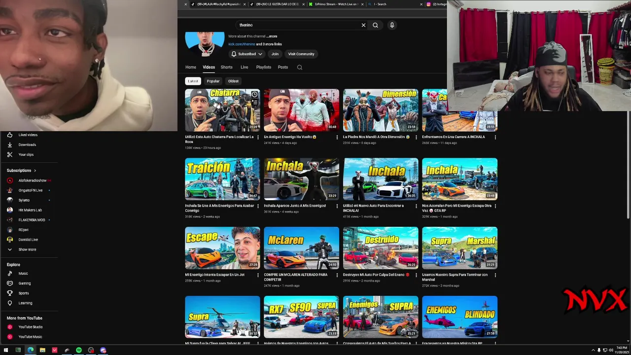Open video title 'Mi Enemigo Intenta Escapar En Un Jet'
Viewport: 631px width, 355px height.
coord(215,275)
